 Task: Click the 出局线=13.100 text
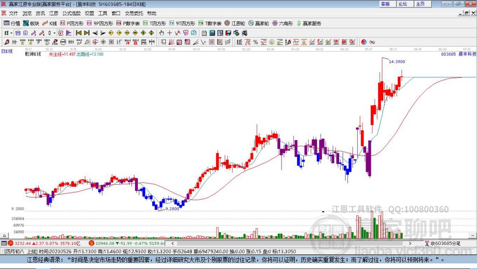tap(90, 54)
